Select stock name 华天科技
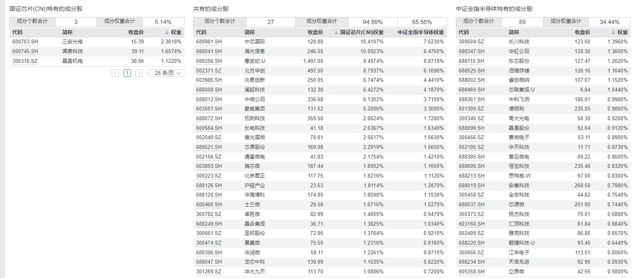This screenshot has width=635, height=278. pos(519,147)
